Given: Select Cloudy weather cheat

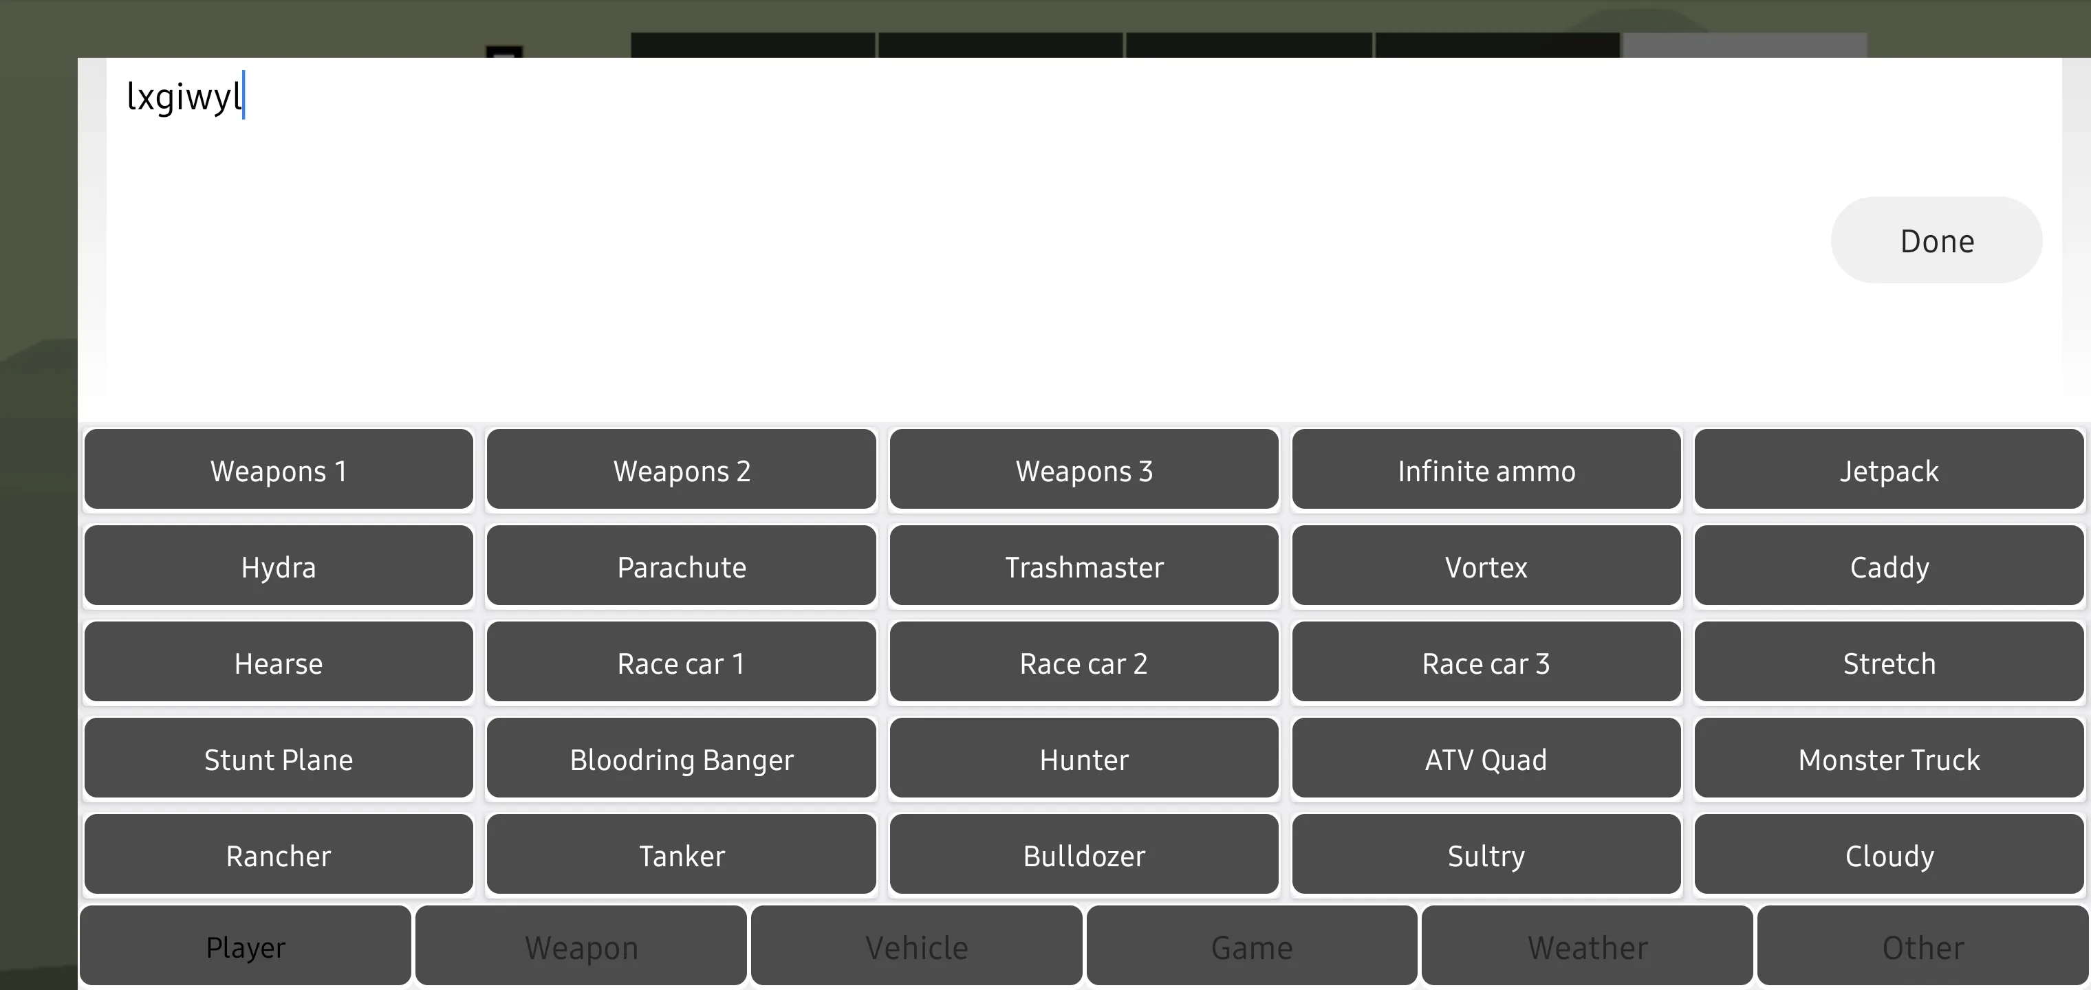Looking at the screenshot, I should 1889,854.
